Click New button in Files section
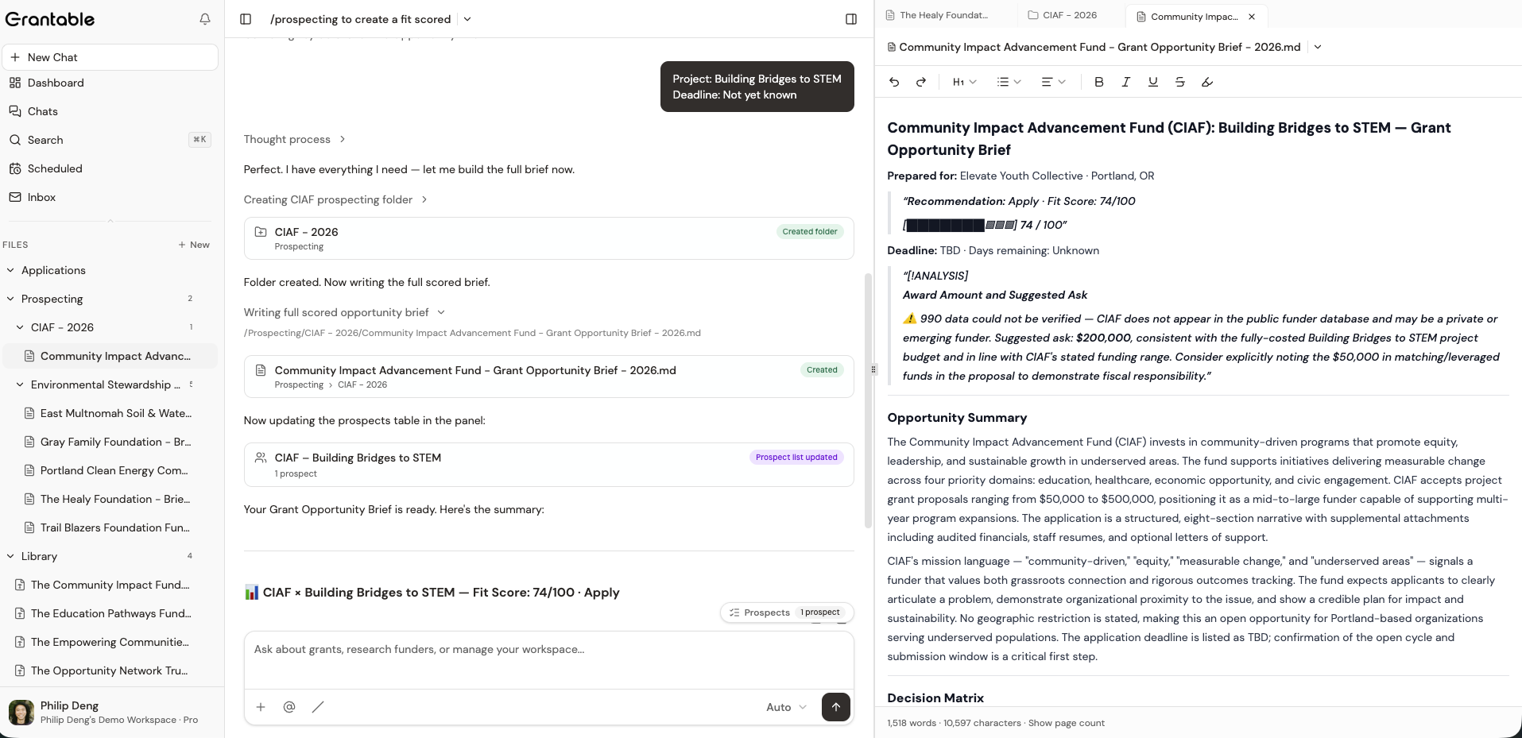The height and width of the screenshot is (738, 1522). point(194,245)
